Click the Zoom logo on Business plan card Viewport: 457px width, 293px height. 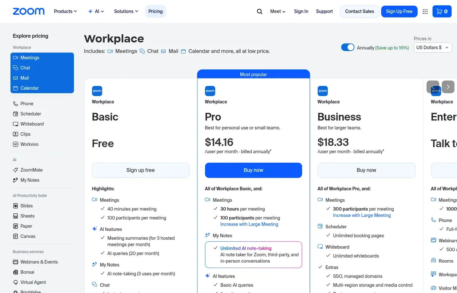click(x=323, y=91)
